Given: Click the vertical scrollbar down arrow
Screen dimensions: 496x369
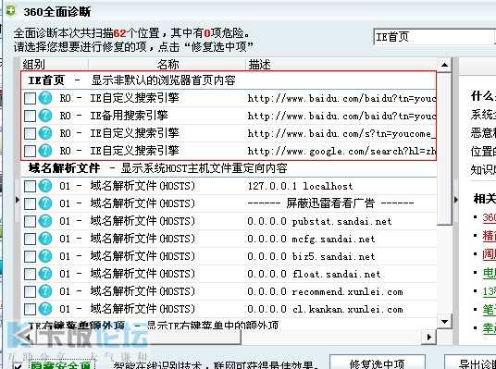Looking at the screenshot, I should click(444, 322).
